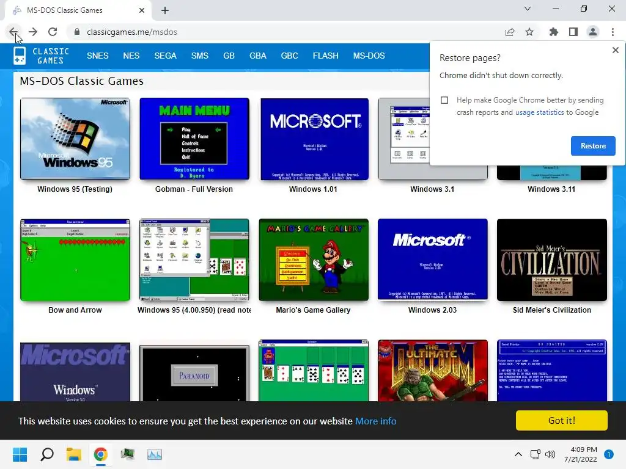This screenshot has height=469, width=626.
Task: Close the MS-DOS Classic Games tab
Action: point(142,10)
